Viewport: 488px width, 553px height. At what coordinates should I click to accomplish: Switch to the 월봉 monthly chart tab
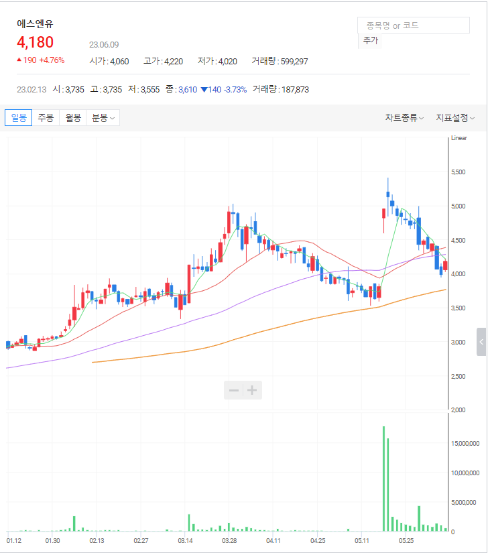[x=73, y=117]
